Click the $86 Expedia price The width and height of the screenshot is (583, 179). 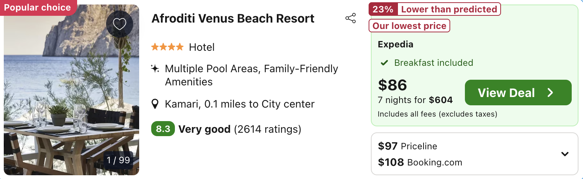pyautogui.click(x=392, y=85)
